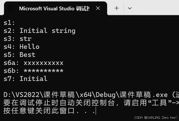
Task: Click the "s4: Hello" output line
Action: [21, 47]
